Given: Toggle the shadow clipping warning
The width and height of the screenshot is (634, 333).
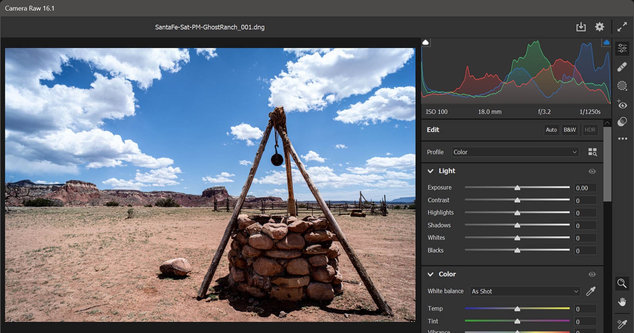Looking at the screenshot, I should [x=426, y=42].
